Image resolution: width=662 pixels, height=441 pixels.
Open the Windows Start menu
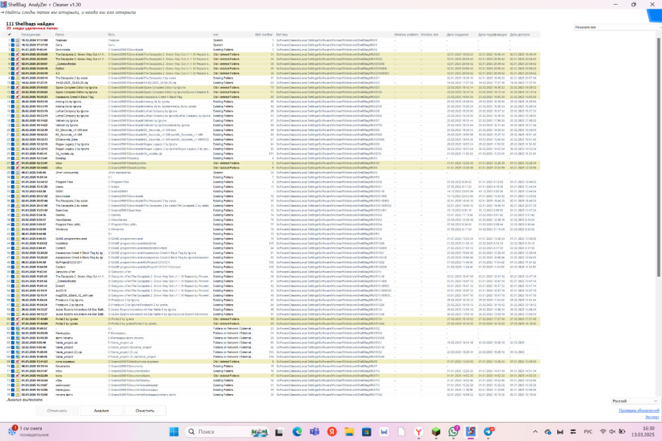pos(174,431)
